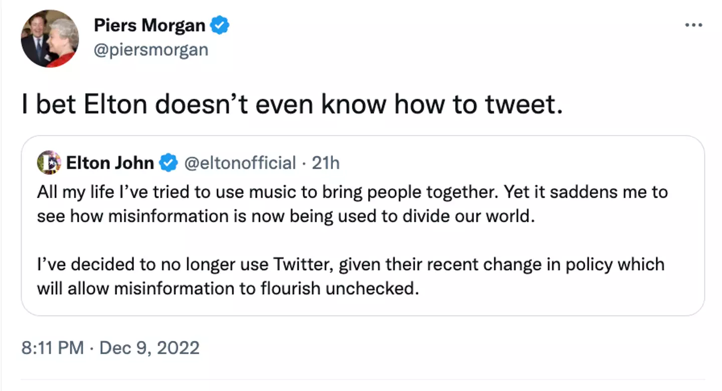
Task: Click the quoted paragraph starting "I've decided"
Action: (x=350, y=276)
